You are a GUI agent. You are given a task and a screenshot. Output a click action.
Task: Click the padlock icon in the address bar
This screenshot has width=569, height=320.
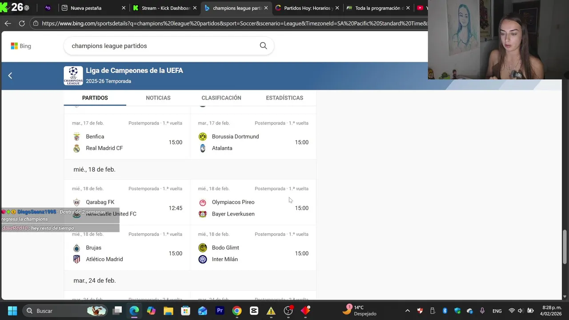click(36, 24)
